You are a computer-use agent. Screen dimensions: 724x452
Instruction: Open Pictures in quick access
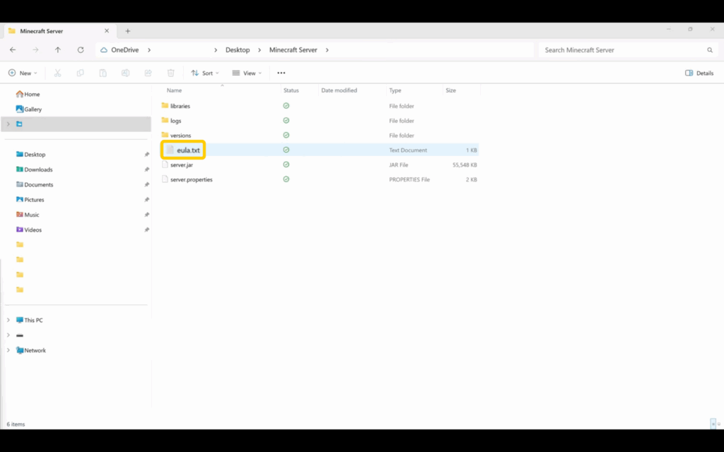click(x=30, y=200)
